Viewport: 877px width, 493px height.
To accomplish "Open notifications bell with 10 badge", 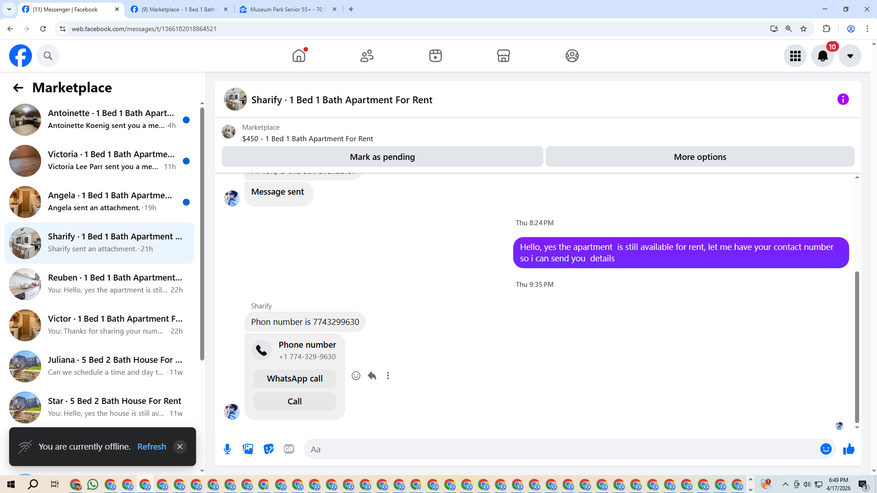I will pyautogui.click(x=823, y=56).
